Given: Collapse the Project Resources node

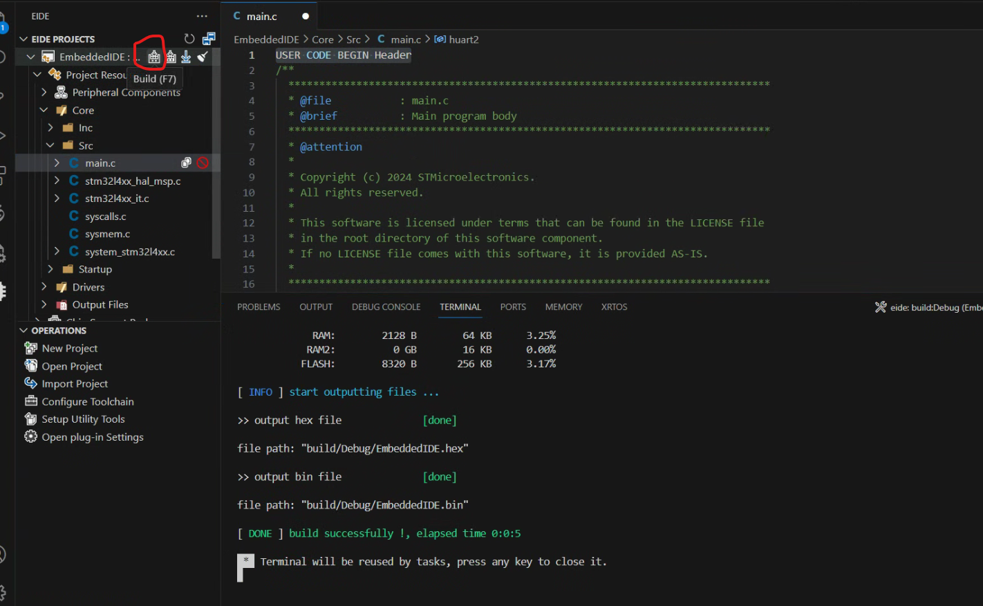Looking at the screenshot, I should pos(37,75).
